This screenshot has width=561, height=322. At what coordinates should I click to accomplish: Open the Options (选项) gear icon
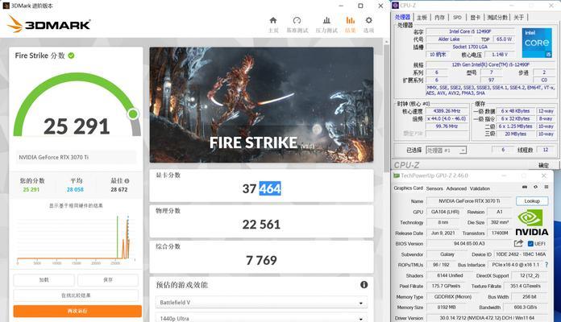coord(368,20)
